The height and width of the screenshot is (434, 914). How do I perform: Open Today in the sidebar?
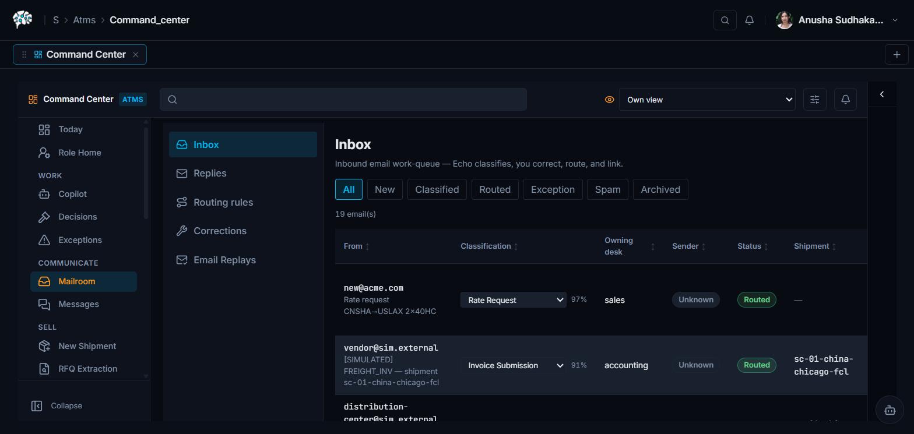point(83,129)
